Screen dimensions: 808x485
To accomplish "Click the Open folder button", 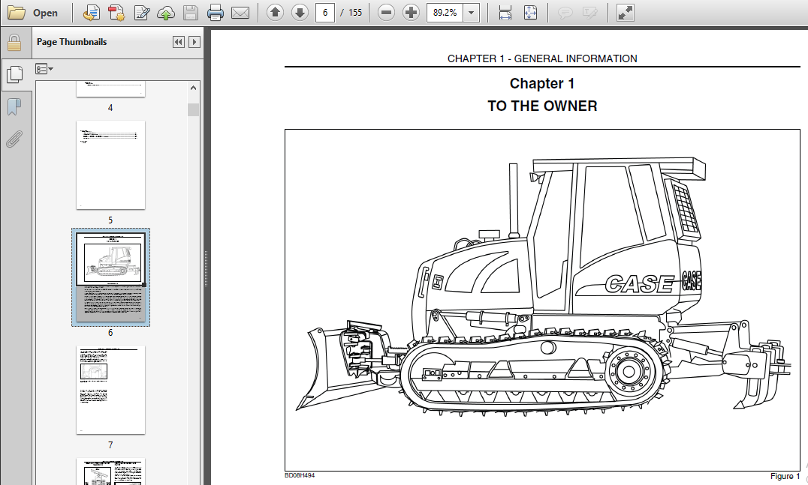I will (33, 13).
